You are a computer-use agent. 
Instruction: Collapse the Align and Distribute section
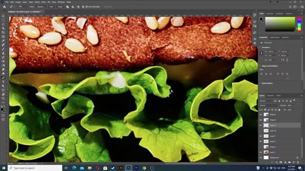click(261, 66)
